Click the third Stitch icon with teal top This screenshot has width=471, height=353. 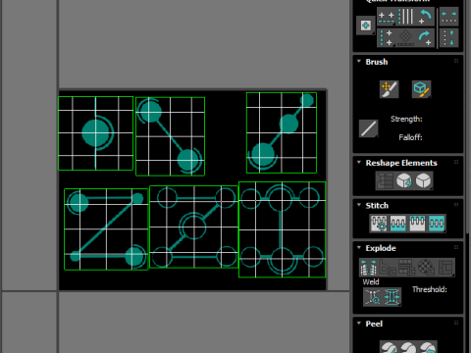[x=417, y=224]
